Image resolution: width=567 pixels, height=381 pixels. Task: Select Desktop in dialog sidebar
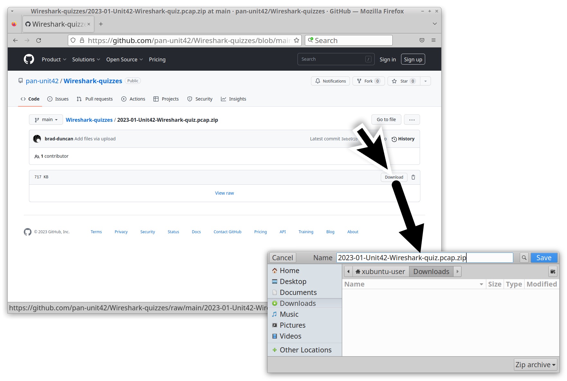point(305,281)
